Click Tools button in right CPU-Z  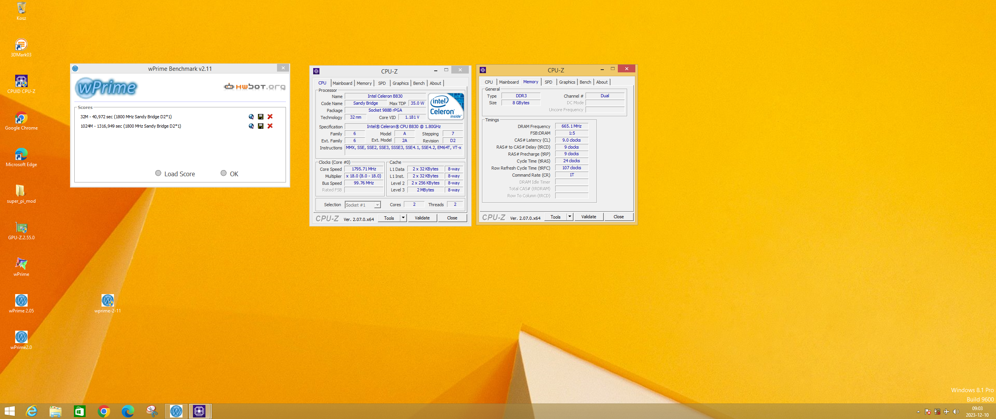[556, 217]
